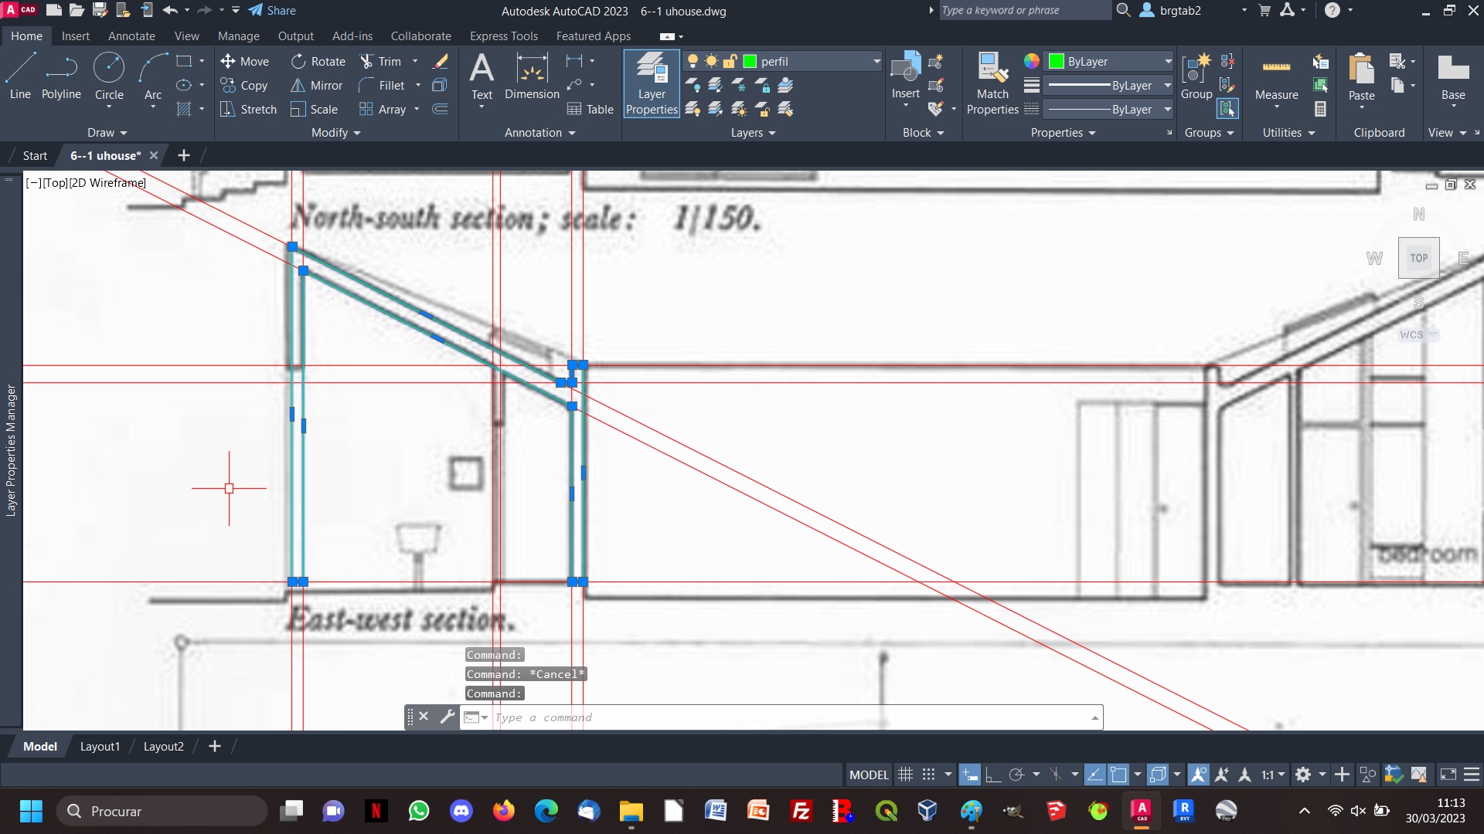Toggle Model space button in status bar
Image resolution: width=1484 pixels, height=834 pixels.
click(x=869, y=775)
